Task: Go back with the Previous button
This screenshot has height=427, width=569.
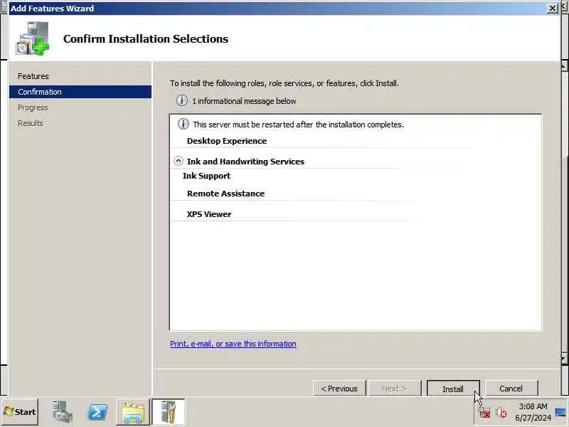Action: [x=339, y=389]
